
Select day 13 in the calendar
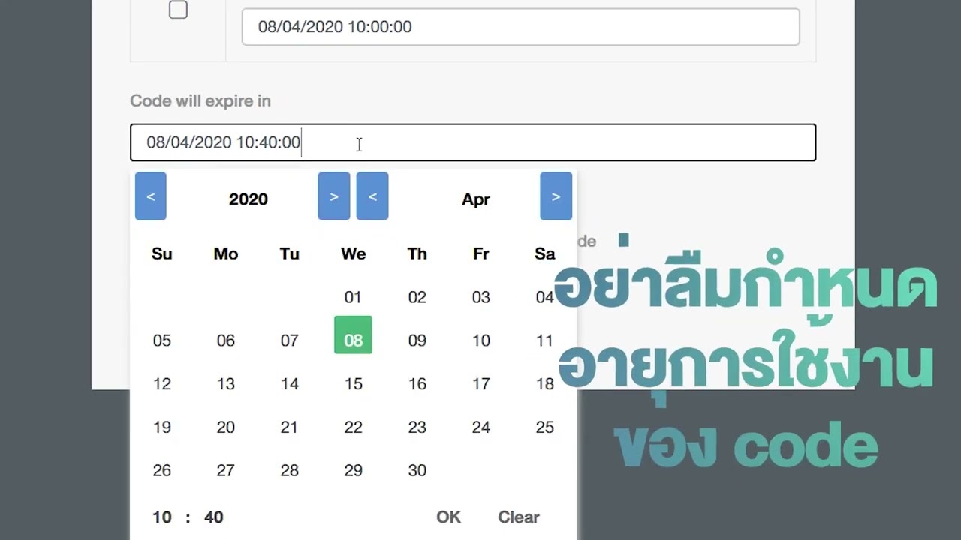[226, 384]
